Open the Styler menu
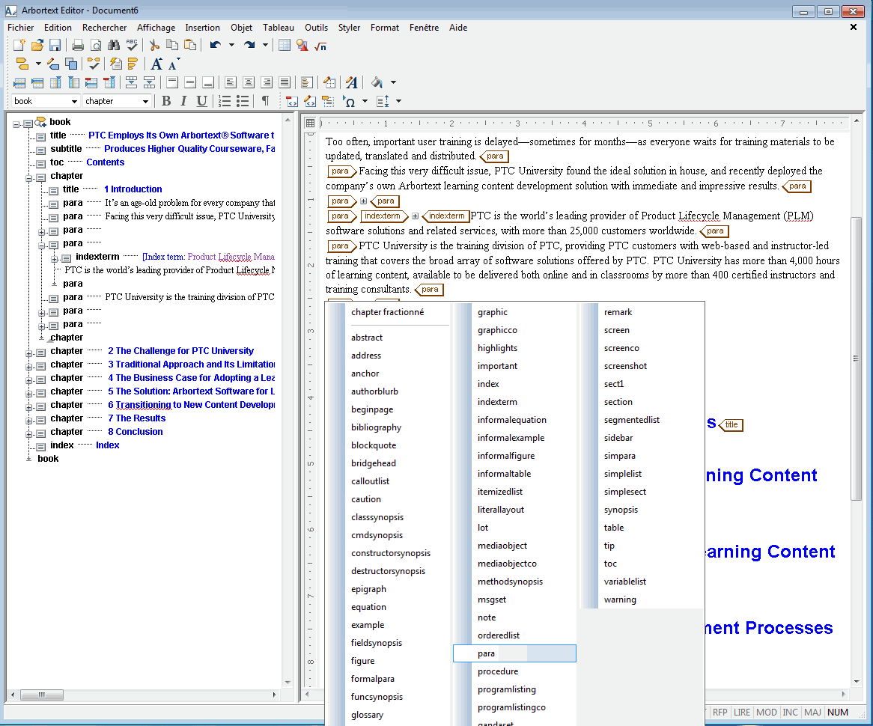Image resolution: width=873 pixels, height=726 pixels. tap(349, 27)
